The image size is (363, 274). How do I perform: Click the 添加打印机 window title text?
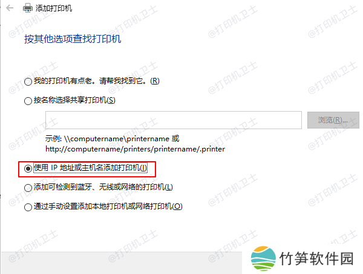(x=54, y=8)
